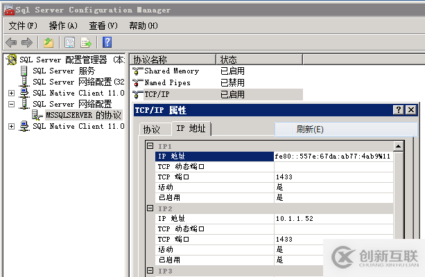
Task: Click the Named Pipes protocol icon
Action: pyautogui.click(x=138, y=82)
